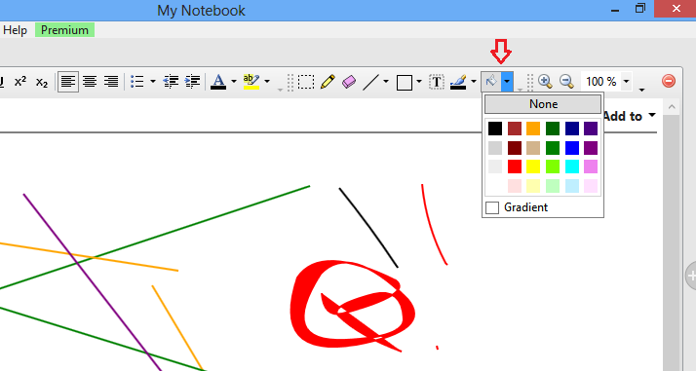Open the Premium menu item
This screenshot has width=696, height=371.
pyautogui.click(x=64, y=30)
